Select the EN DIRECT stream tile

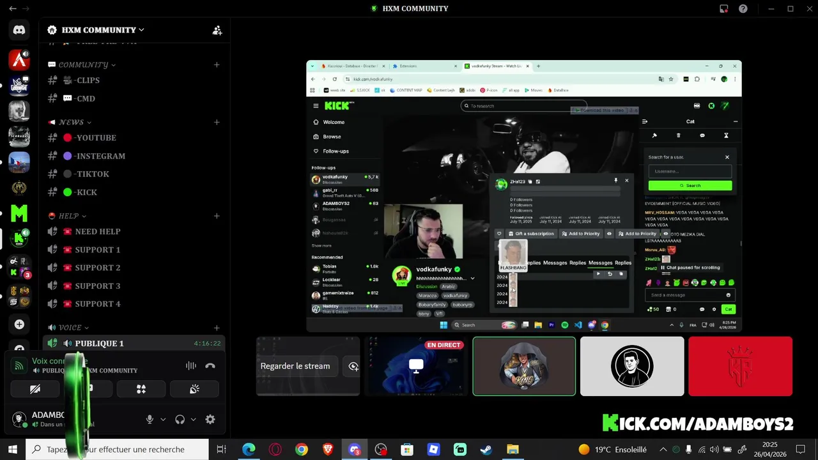point(416,366)
